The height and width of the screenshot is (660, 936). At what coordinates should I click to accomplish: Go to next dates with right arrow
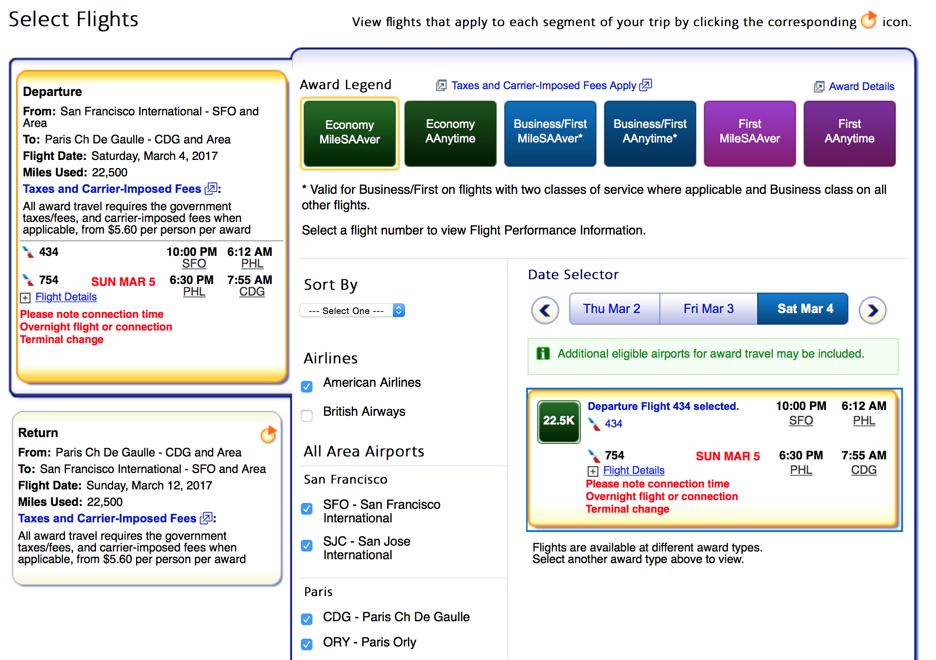(873, 310)
